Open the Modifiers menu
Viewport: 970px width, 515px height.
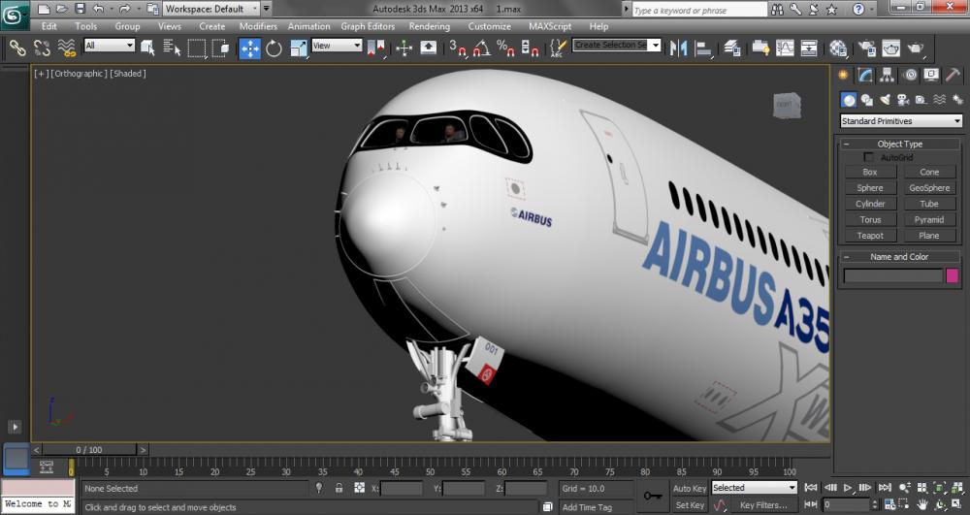tap(258, 26)
